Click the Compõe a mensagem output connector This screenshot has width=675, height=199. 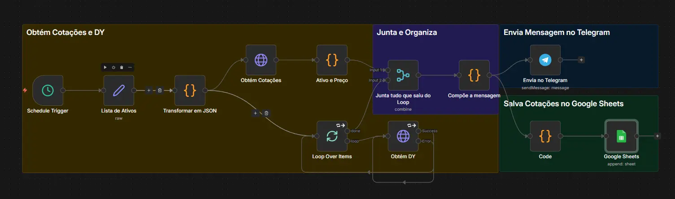point(489,75)
